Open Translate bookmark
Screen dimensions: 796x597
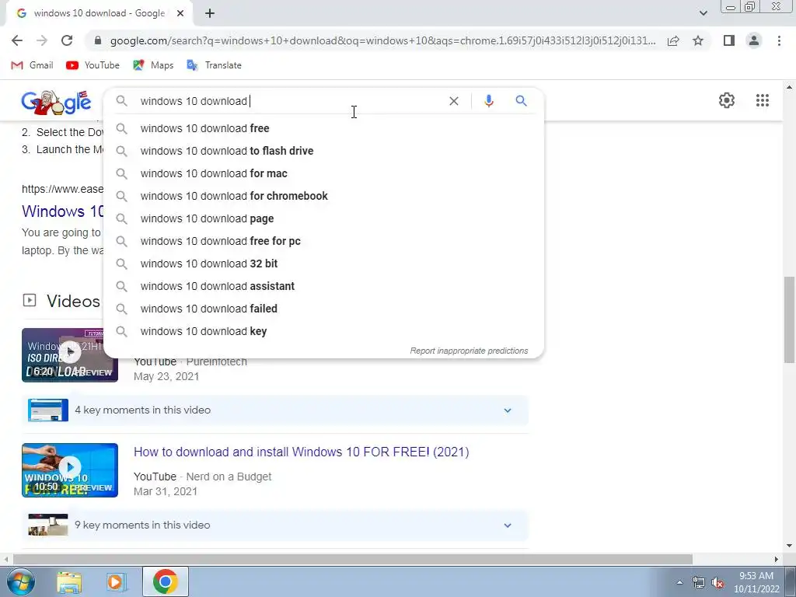(x=215, y=65)
